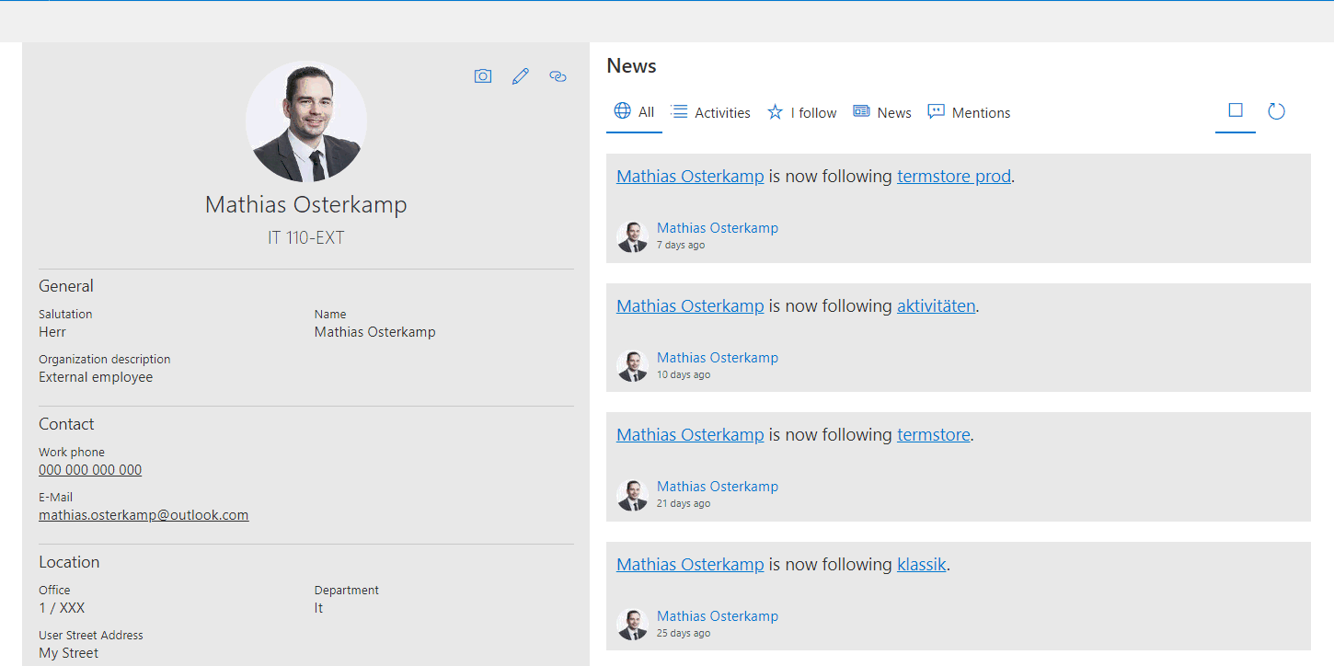1334x666 pixels.
Task: Click the author name under the 10 days ago post
Action: [x=718, y=358]
